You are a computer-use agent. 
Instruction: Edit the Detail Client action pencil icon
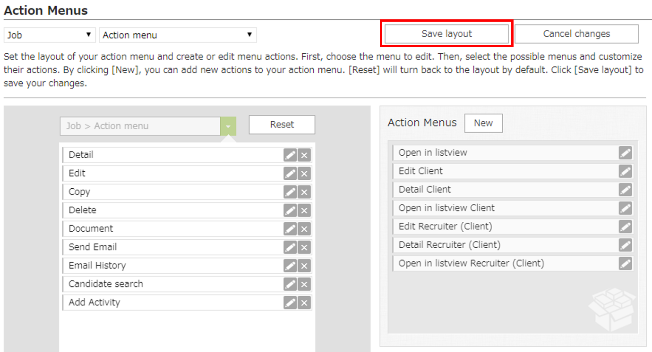coord(625,189)
